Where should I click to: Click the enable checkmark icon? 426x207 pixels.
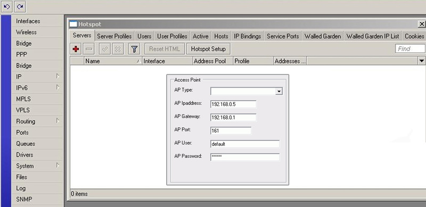[105, 49]
